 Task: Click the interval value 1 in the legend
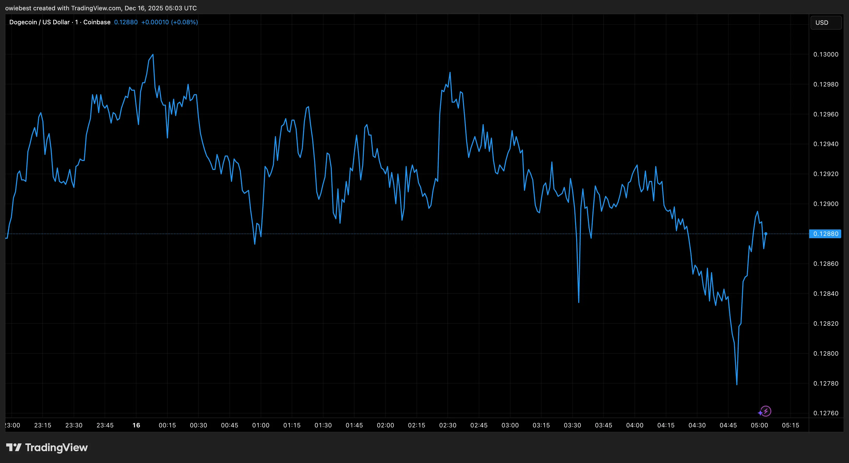pos(76,22)
